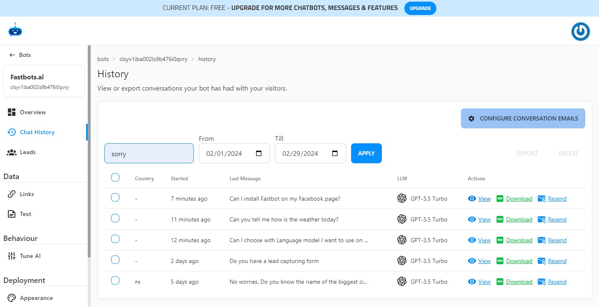Toggle the select-all checkbox in table header
599x307 pixels.
click(115, 177)
